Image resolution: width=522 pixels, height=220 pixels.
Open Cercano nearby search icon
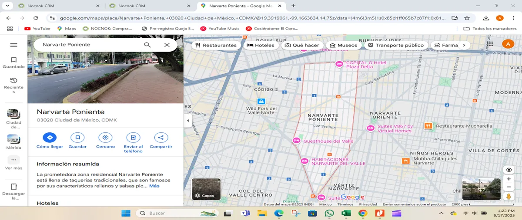click(x=105, y=138)
